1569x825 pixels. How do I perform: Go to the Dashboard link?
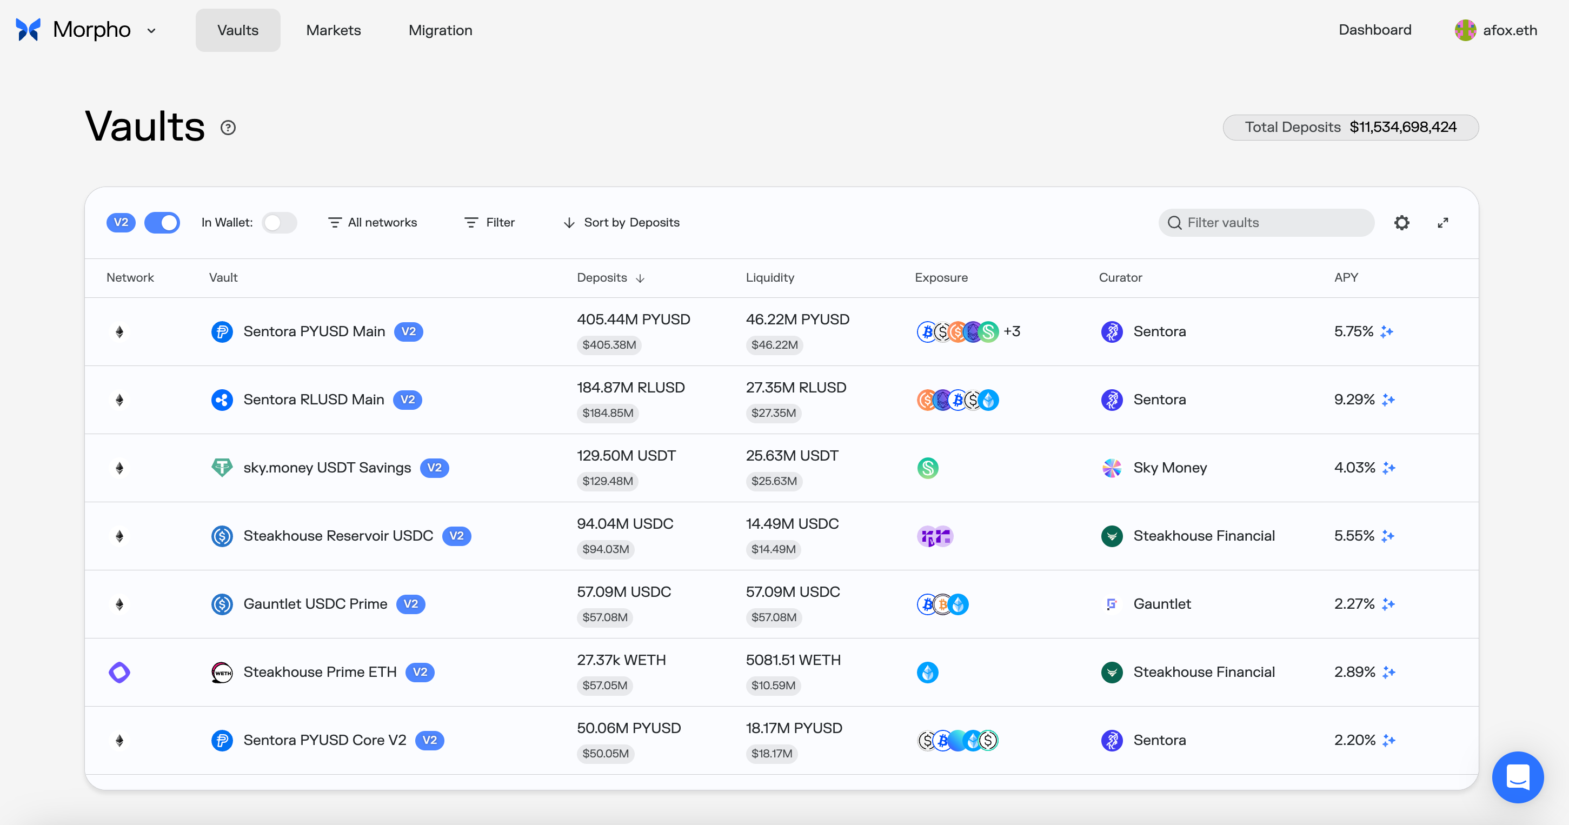tap(1374, 30)
